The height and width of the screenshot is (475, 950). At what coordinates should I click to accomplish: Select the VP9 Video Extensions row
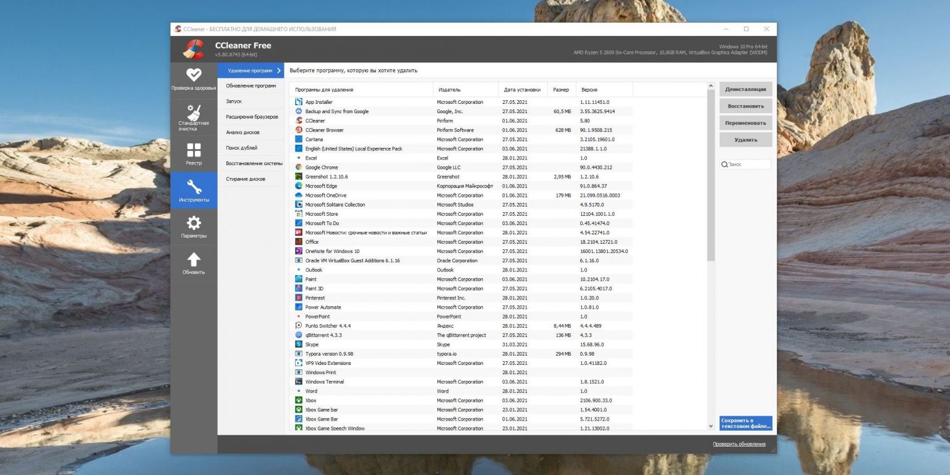(461, 363)
